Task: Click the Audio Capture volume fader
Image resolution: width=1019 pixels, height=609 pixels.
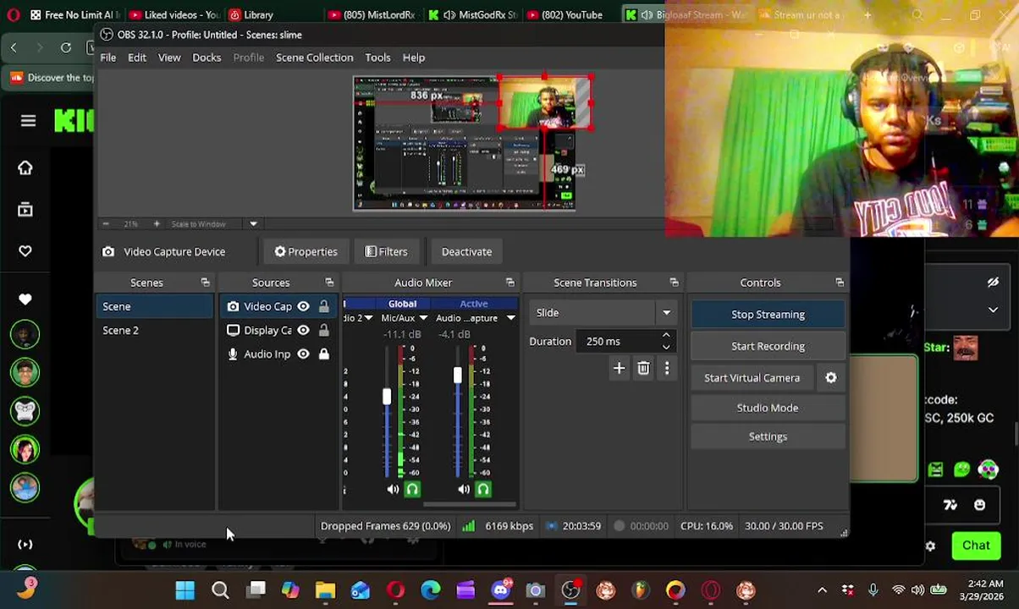Action: [x=458, y=375]
